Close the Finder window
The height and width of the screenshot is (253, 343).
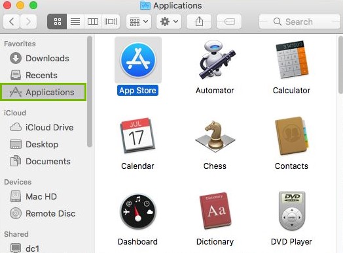(7, 5)
